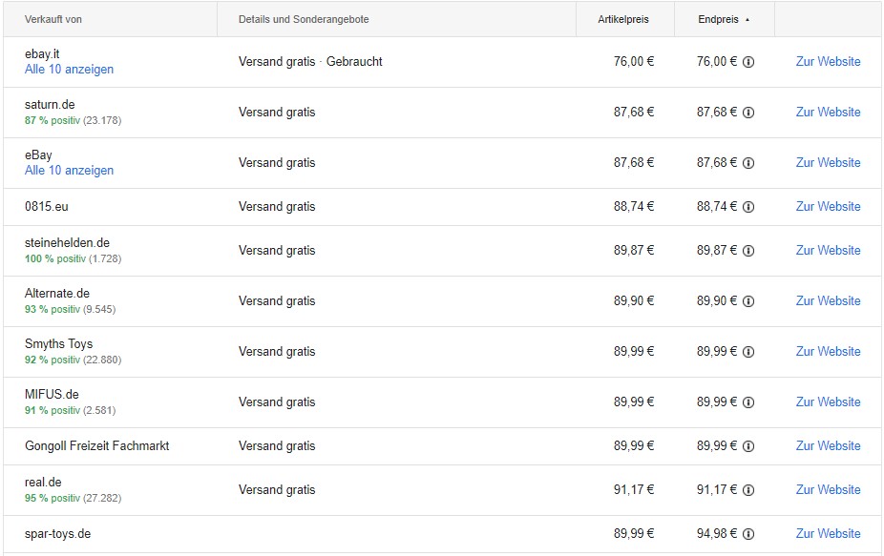884x556 pixels.
Task: Toggle sort arrow next to Endpreis header
Action: click(x=747, y=20)
